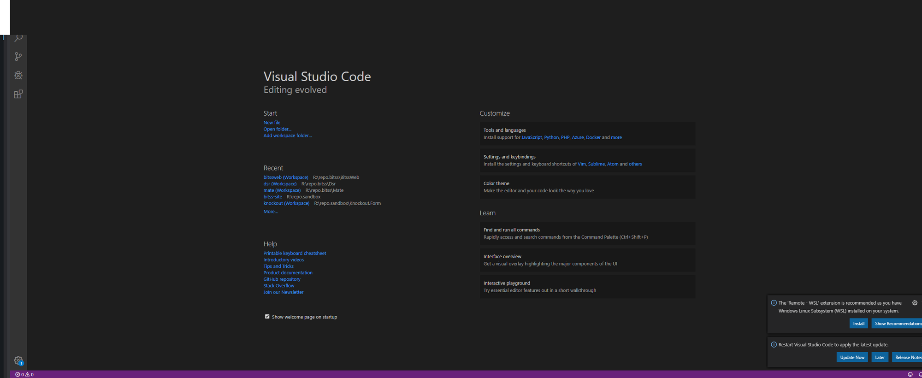Open Interactive playground card
This screenshot has width=922, height=378.
pyautogui.click(x=587, y=287)
